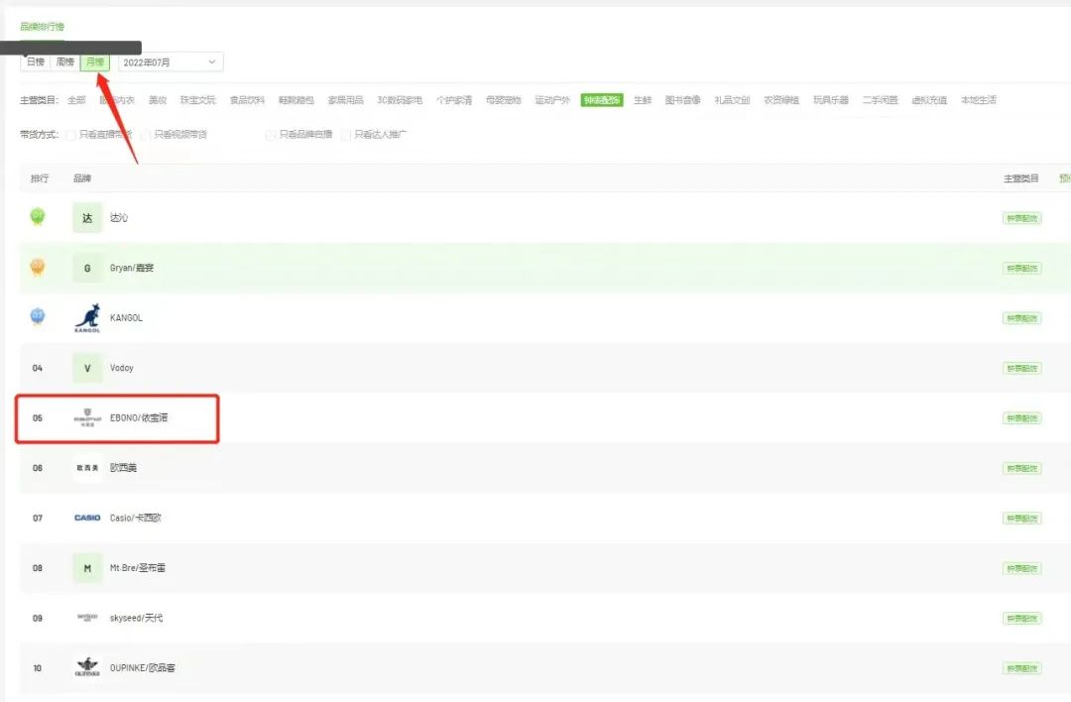Filter by the 母婴宠物 category
Image resolution: width=1071 pixels, height=702 pixels.
click(x=504, y=100)
